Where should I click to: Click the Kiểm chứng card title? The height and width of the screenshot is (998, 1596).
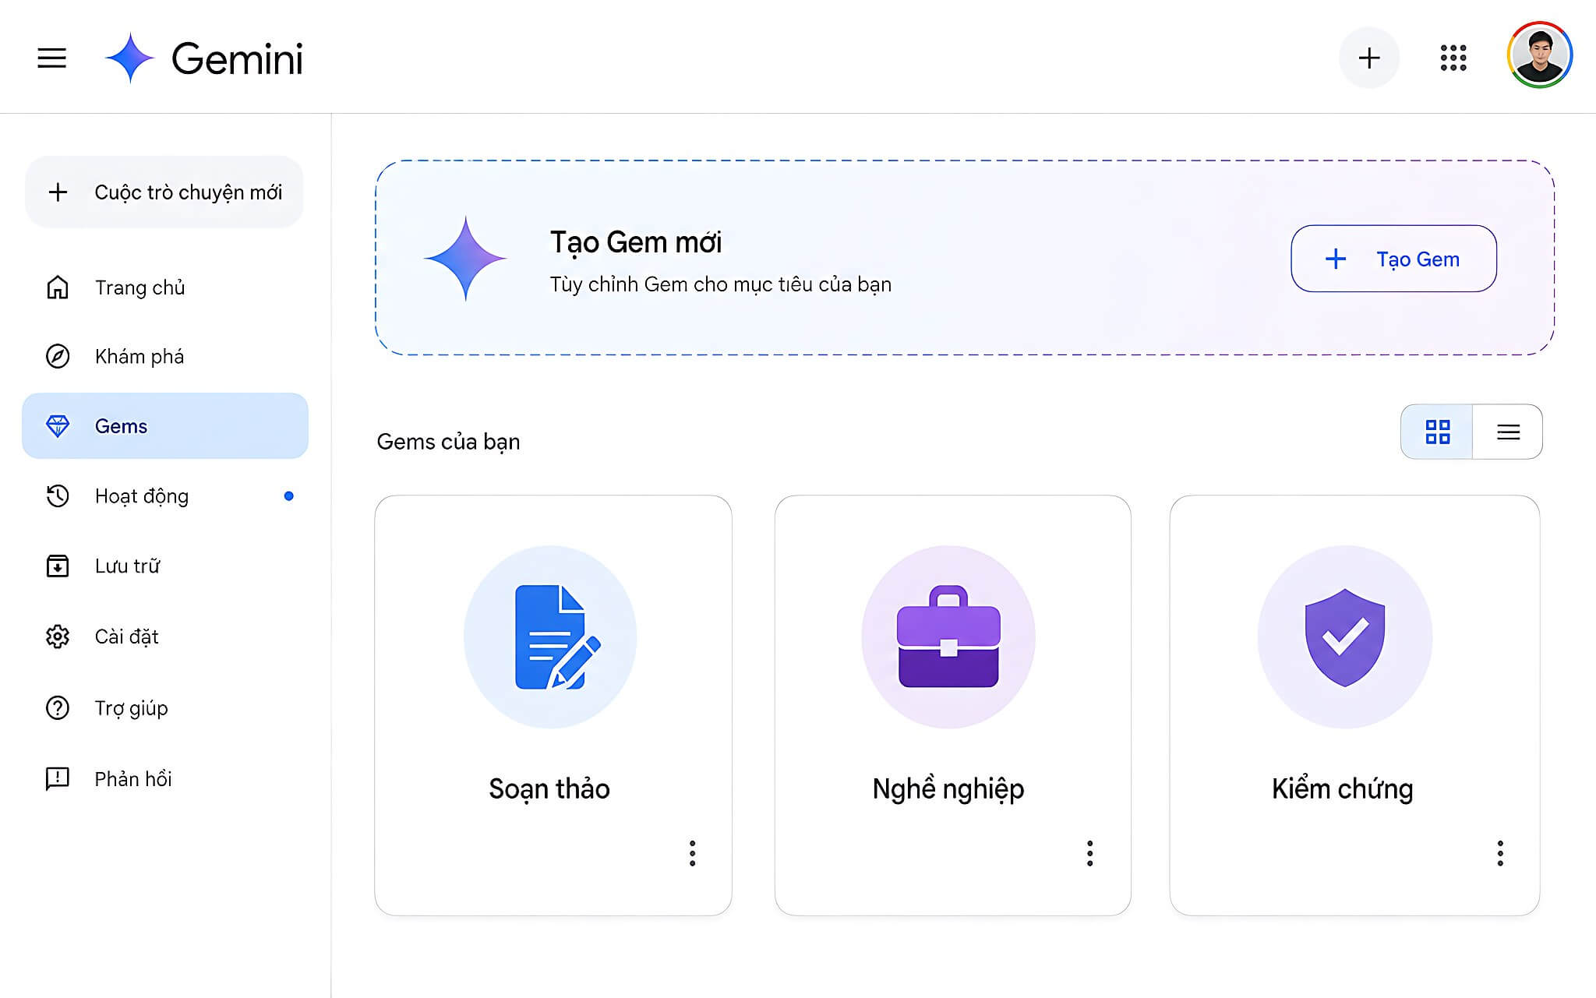click(1343, 789)
